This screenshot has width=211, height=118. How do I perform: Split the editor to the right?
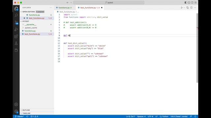point(191,8)
